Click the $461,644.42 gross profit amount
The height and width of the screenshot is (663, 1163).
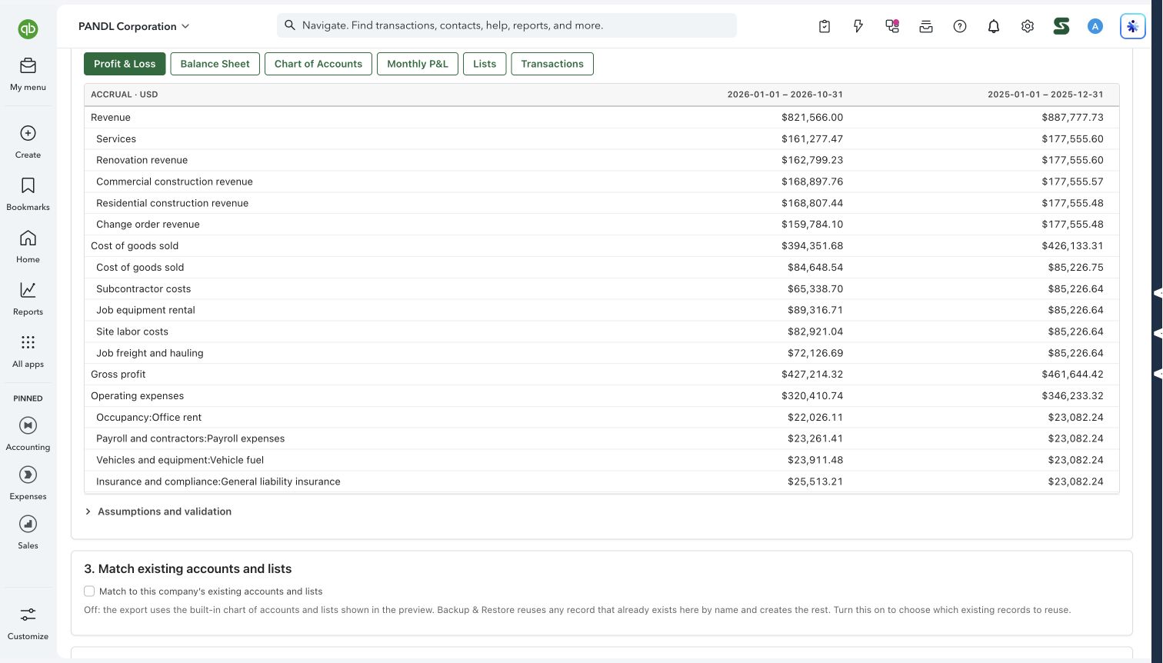click(x=1073, y=375)
